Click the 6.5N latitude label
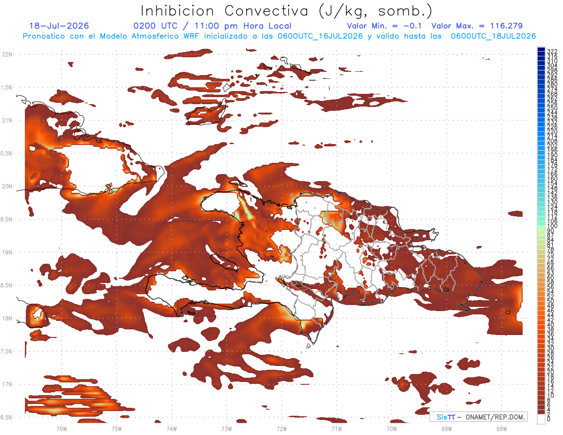Viewport: 563px width, 435px height. 7,417
